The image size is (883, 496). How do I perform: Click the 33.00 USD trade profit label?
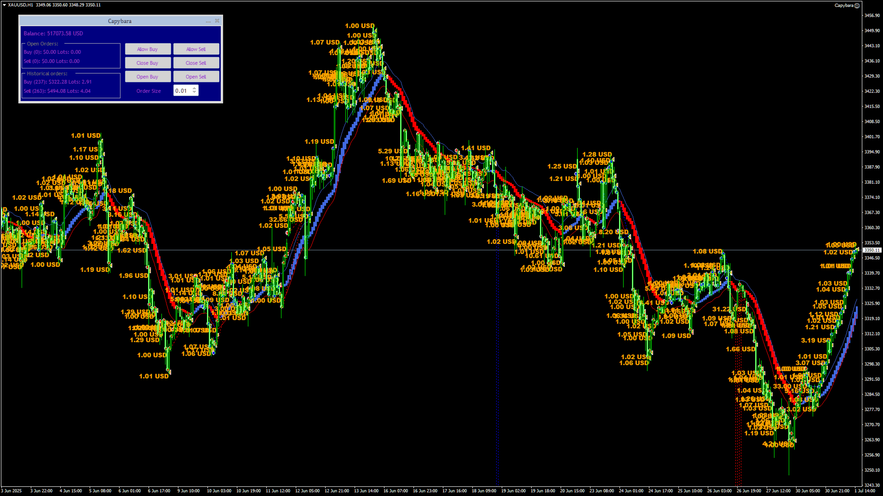(x=787, y=386)
